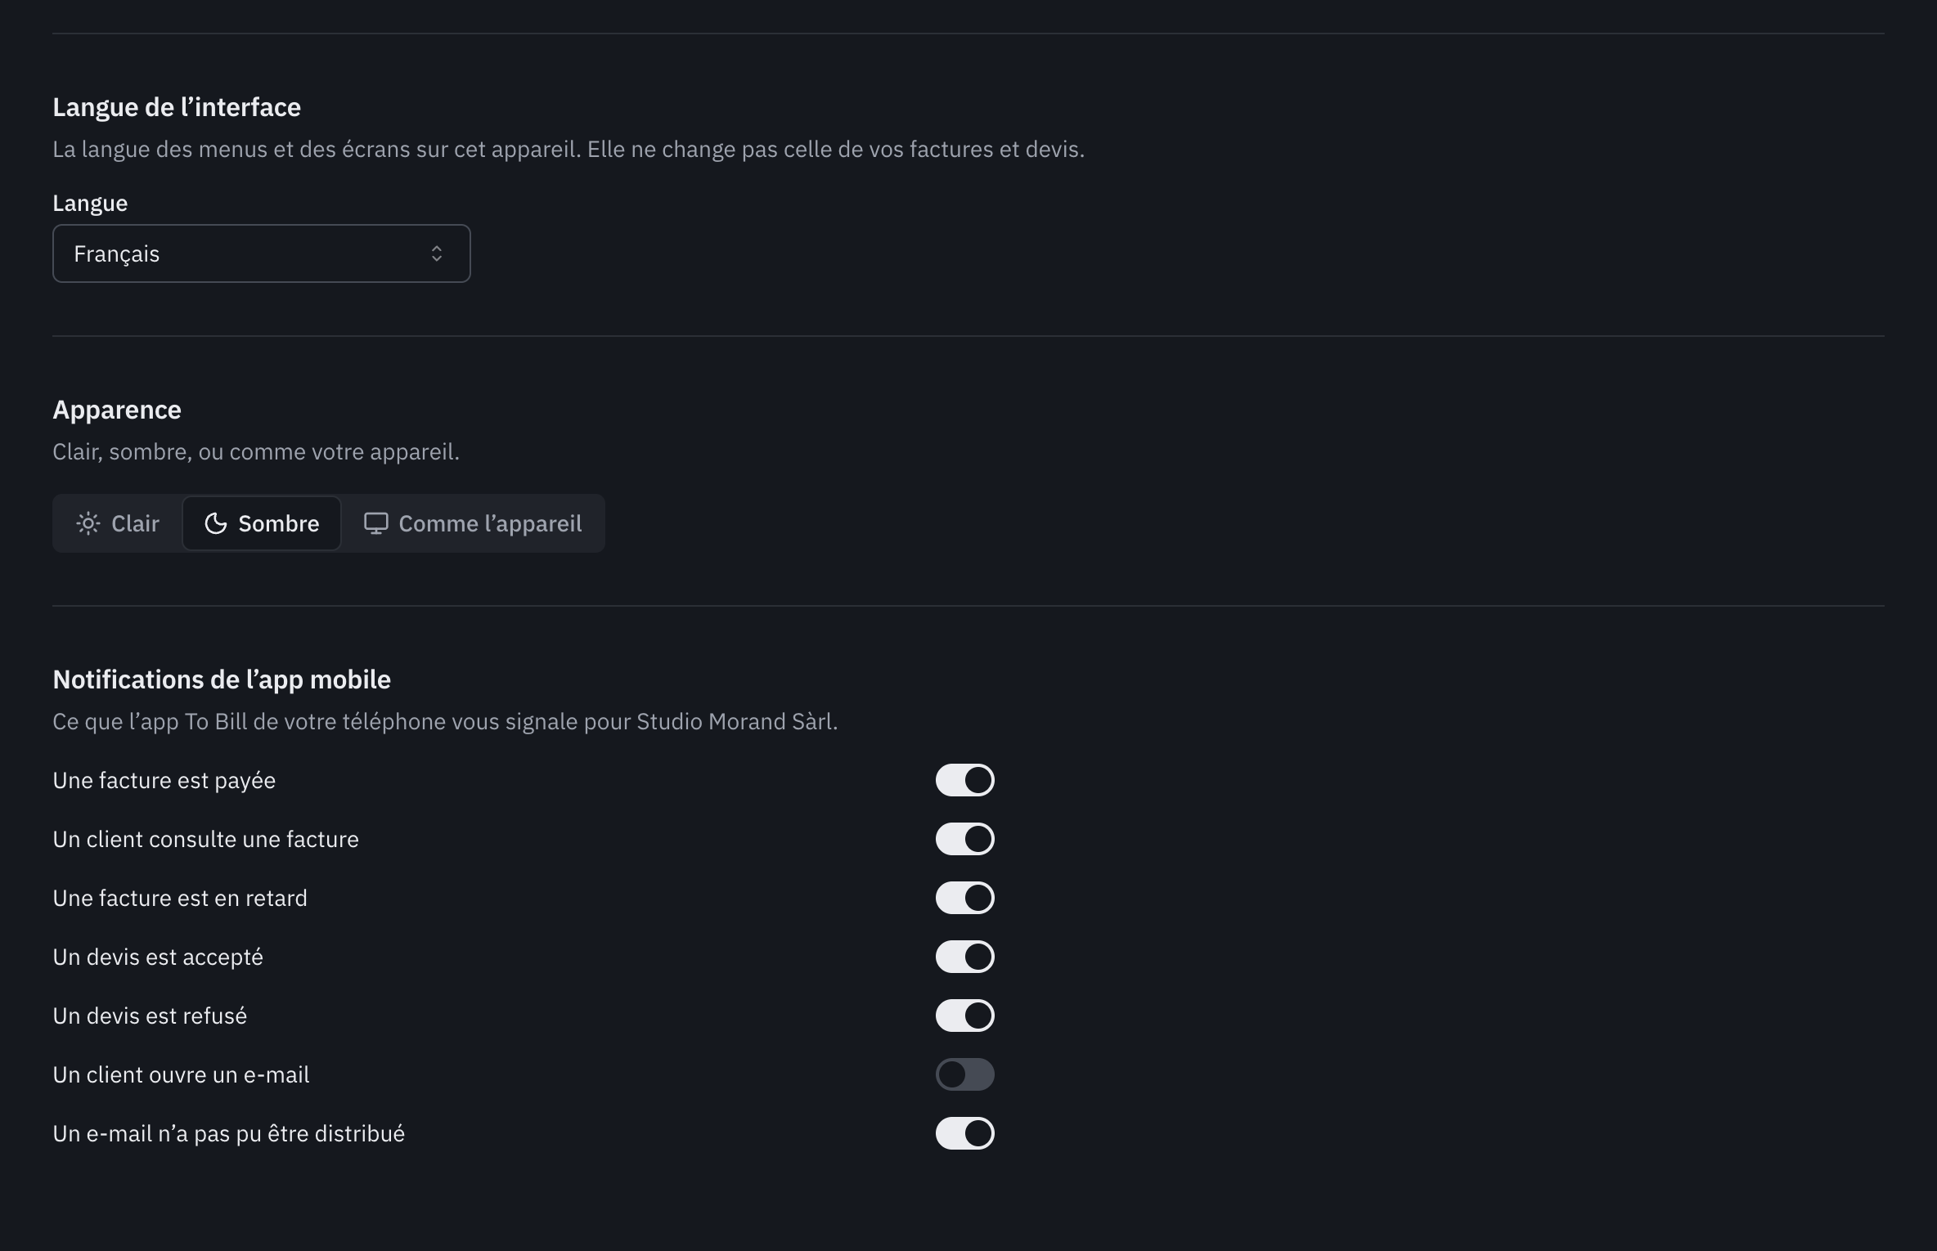
Task: Select the Clair appearance option
Action: tap(118, 523)
